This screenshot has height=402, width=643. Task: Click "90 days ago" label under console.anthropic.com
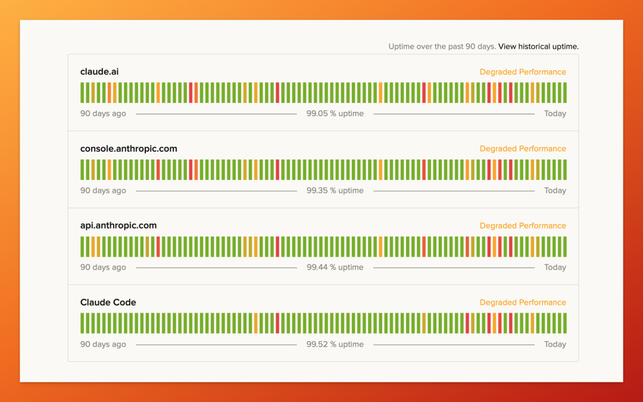(x=103, y=191)
